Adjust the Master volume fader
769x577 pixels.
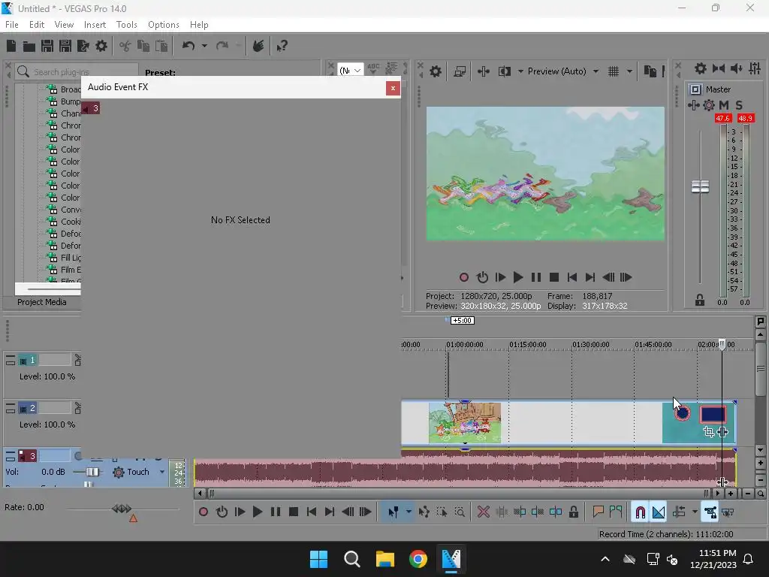(700, 186)
